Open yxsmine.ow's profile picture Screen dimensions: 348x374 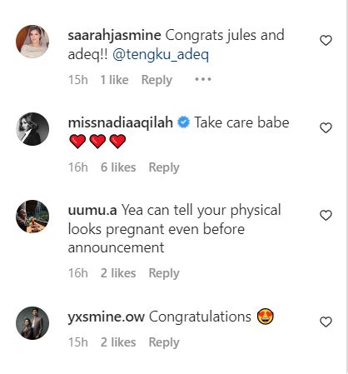pos(32,323)
